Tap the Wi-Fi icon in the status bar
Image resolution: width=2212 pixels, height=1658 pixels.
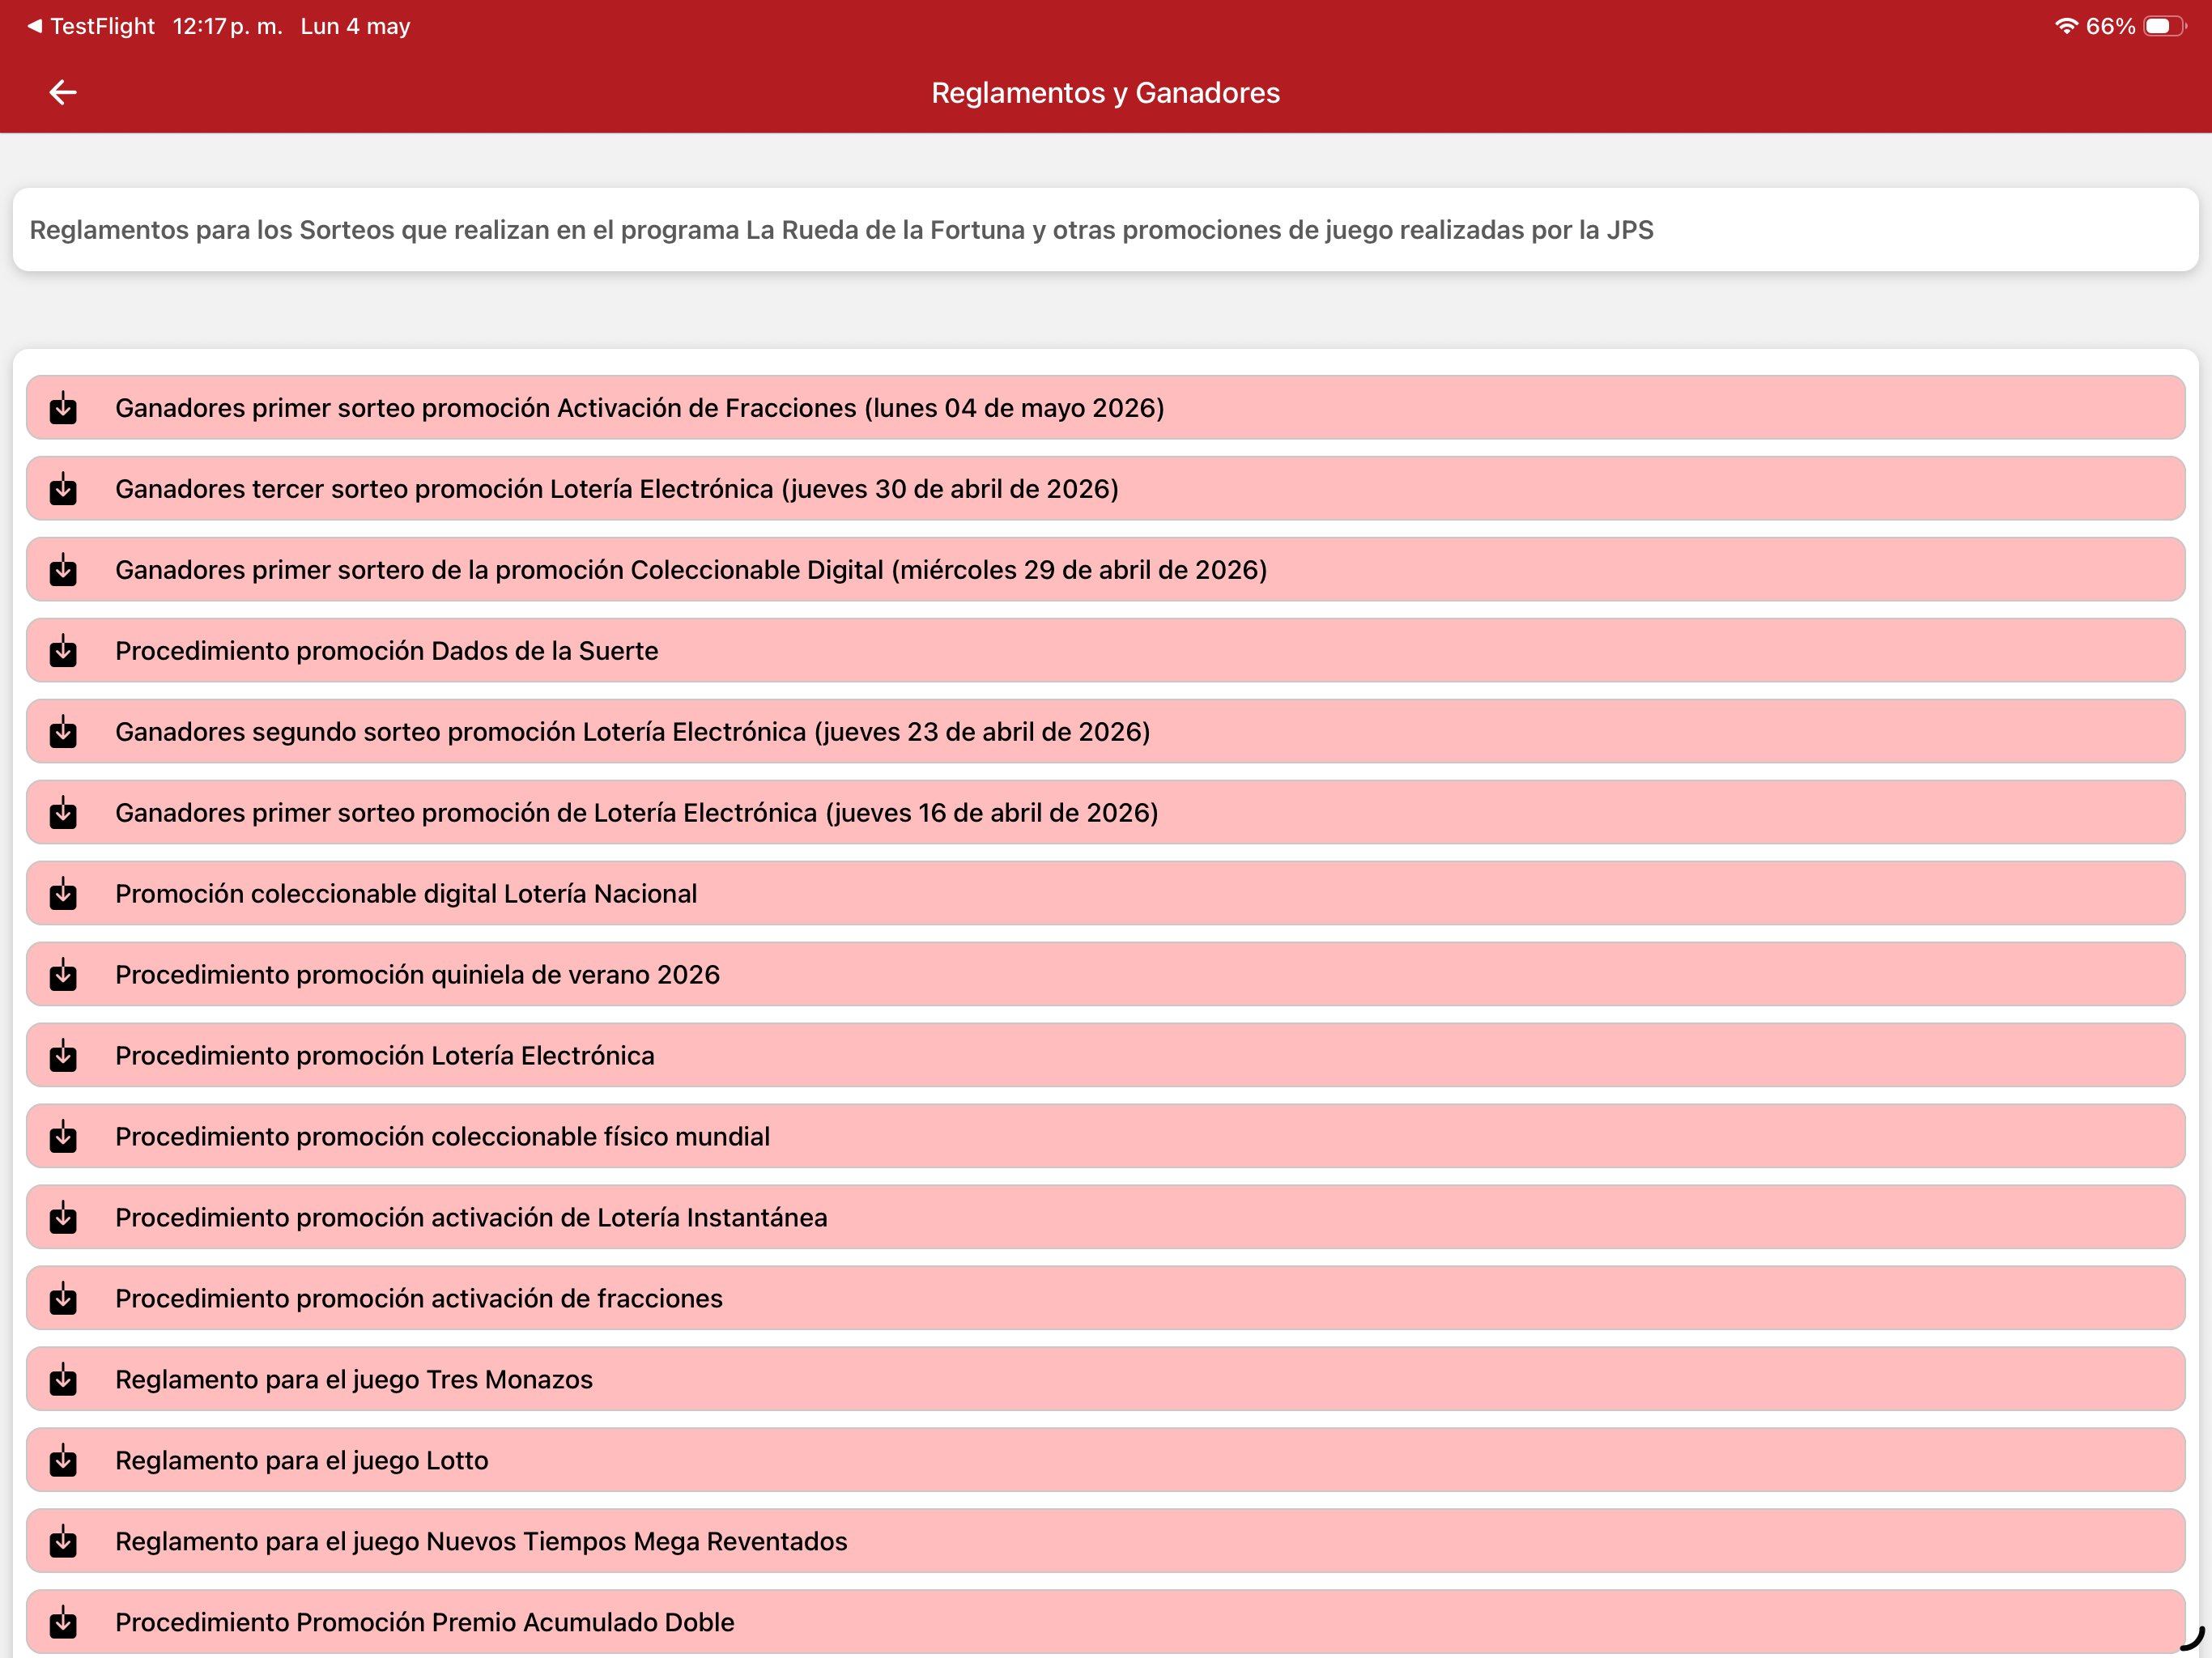(x=2066, y=26)
